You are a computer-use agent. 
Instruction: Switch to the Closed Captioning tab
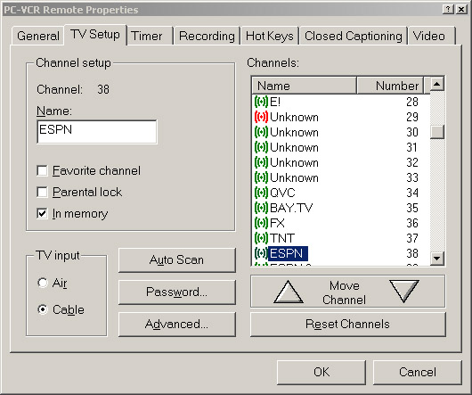pos(354,36)
